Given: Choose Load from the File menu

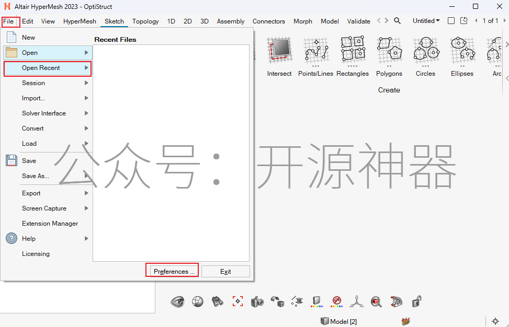Looking at the screenshot, I should point(48,143).
